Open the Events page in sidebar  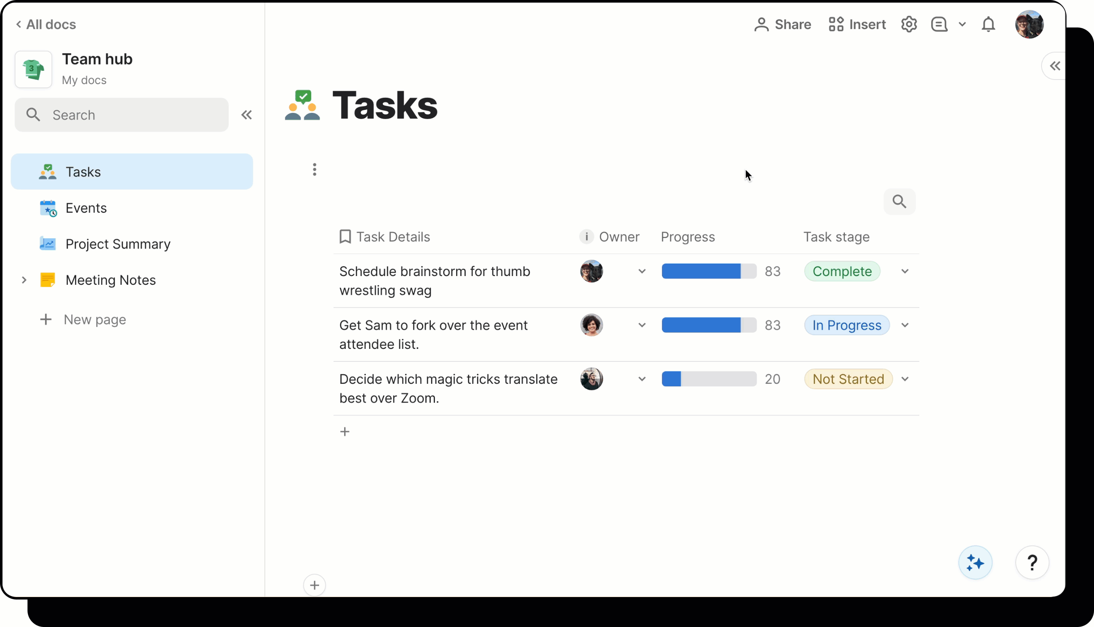[x=86, y=208]
